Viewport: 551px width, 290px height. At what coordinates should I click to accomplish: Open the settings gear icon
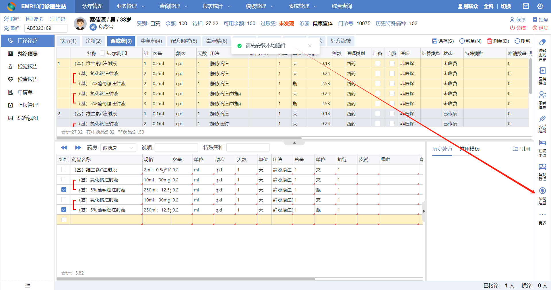coord(540,6)
